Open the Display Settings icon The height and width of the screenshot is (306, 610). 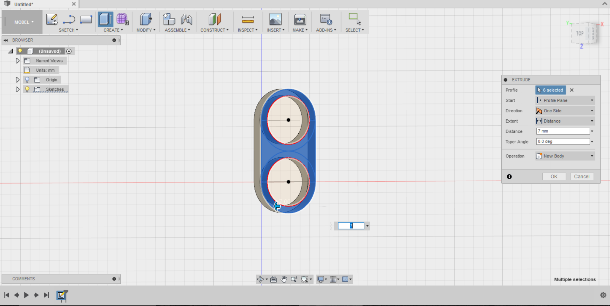[321, 279]
